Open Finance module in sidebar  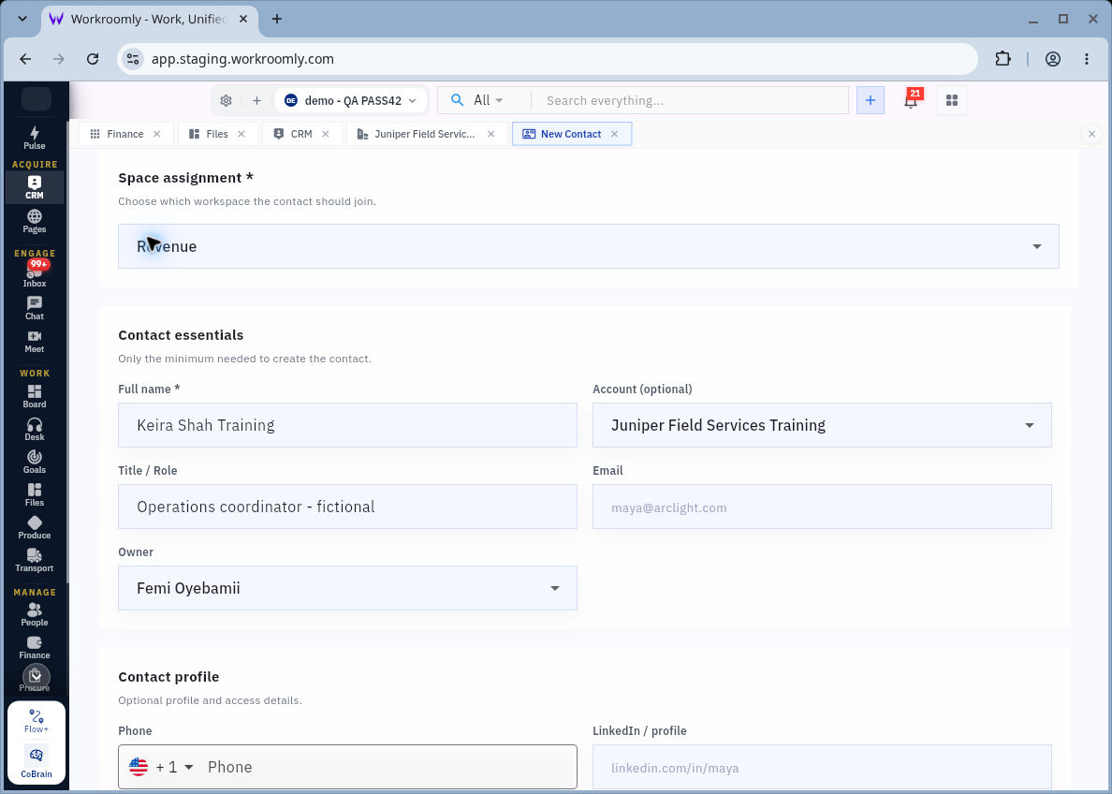(x=34, y=647)
